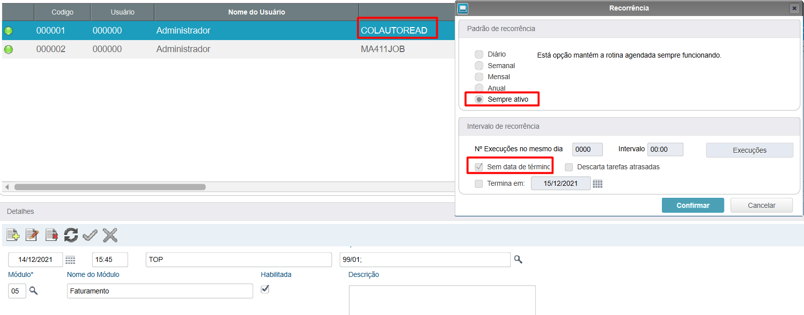The width and height of the screenshot is (804, 315).
Task: Click the scrollbar left arrow of grid
Action: (x=7, y=187)
